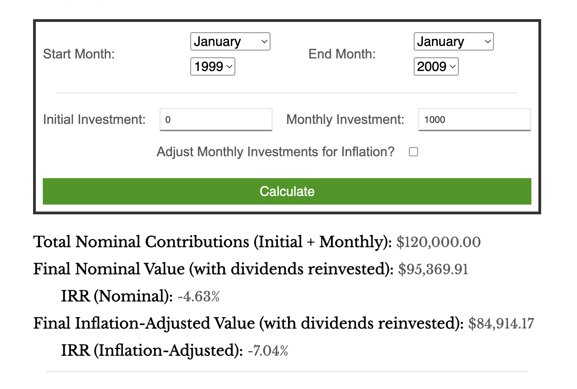
Task: Click the $95,369.91 final nominal value
Action: tap(433, 269)
